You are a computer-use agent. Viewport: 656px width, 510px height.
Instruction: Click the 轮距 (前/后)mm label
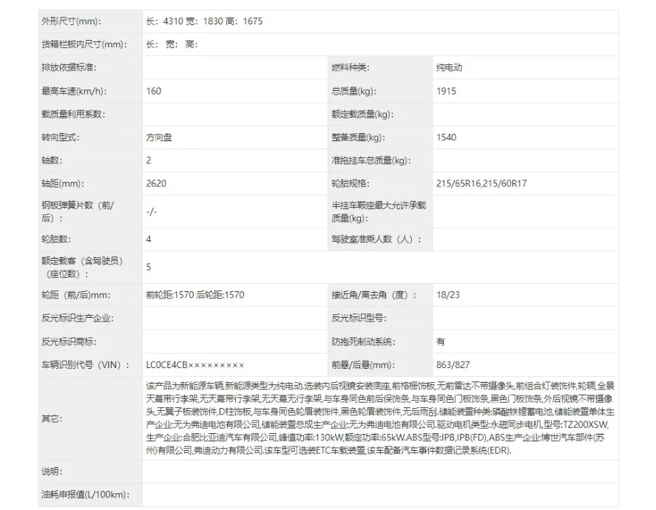pyautogui.click(x=76, y=295)
